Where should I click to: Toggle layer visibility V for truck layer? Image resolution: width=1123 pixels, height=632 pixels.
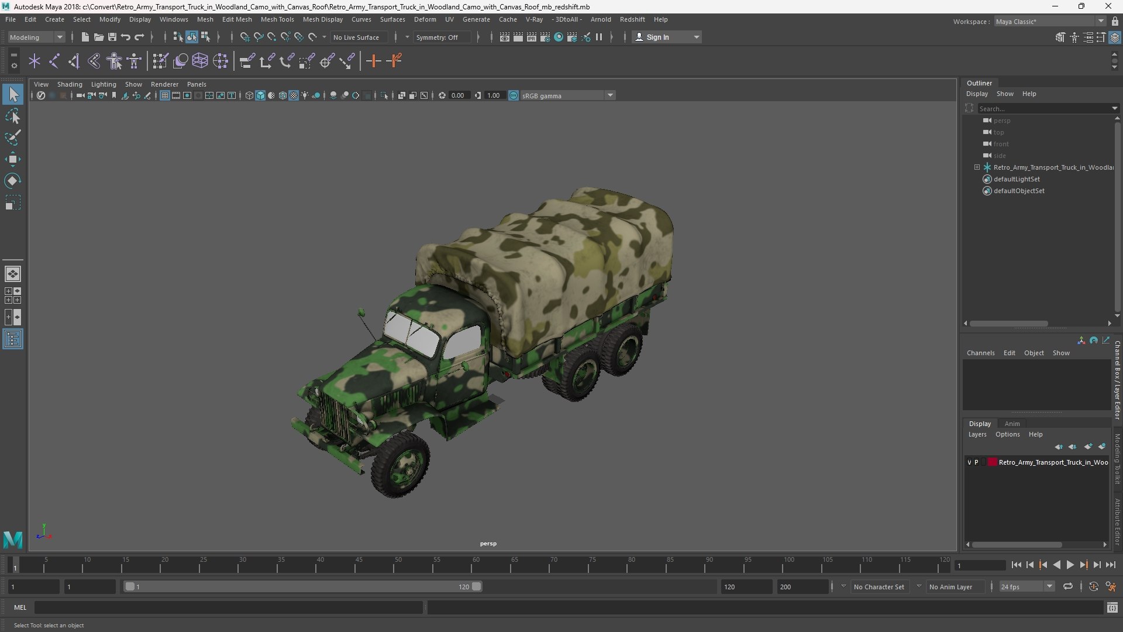(x=969, y=462)
